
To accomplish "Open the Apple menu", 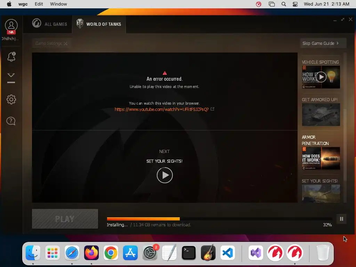I will point(9,4).
